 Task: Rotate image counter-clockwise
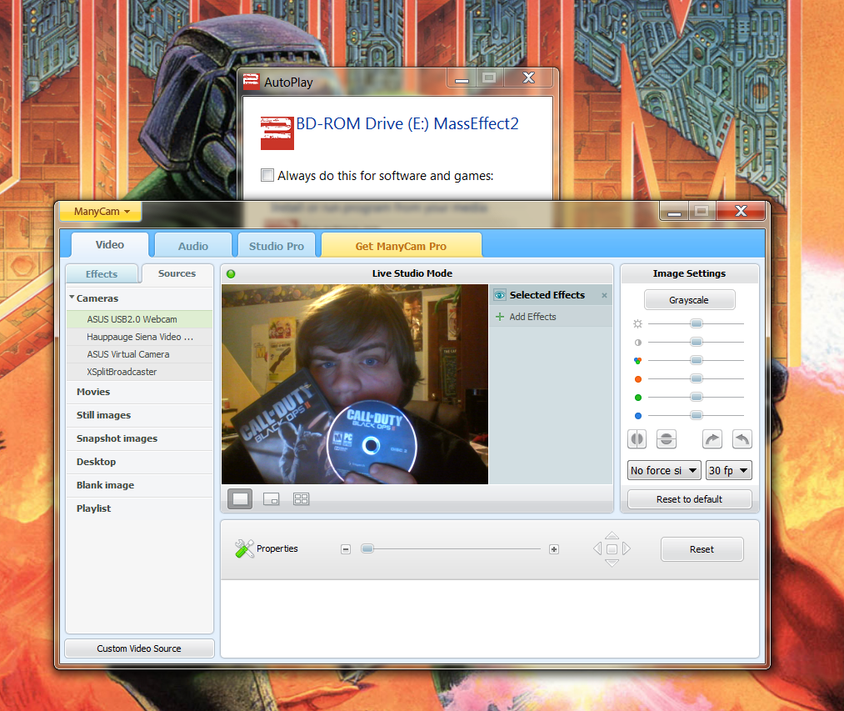742,439
